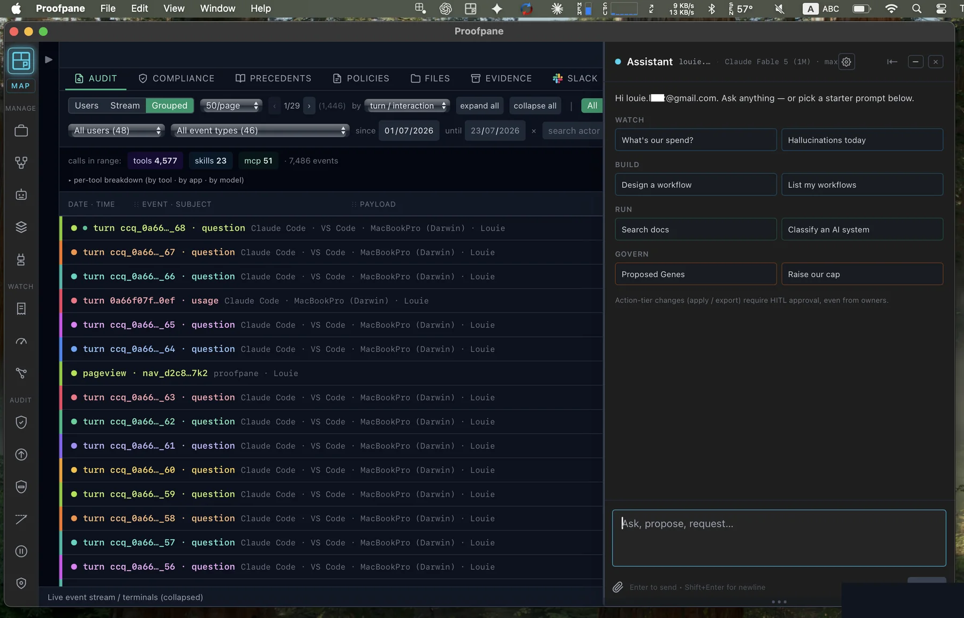Open the shield checkmark icon under Audit
Viewport: 964px width, 618px height.
pyautogui.click(x=21, y=423)
